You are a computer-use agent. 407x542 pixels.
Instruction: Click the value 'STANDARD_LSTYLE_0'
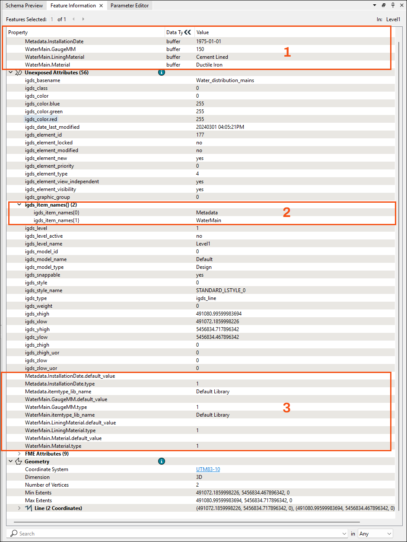(221, 290)
